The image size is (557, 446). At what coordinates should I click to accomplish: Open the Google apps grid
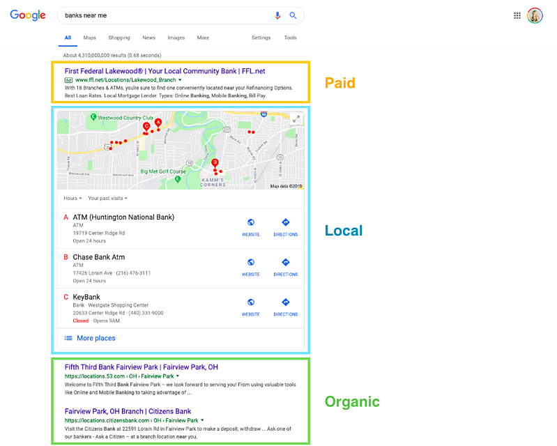(x=517, y=15)
